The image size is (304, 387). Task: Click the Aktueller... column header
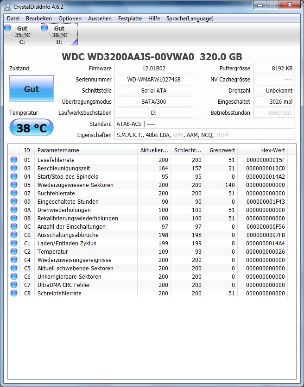(x=154, y=150)
